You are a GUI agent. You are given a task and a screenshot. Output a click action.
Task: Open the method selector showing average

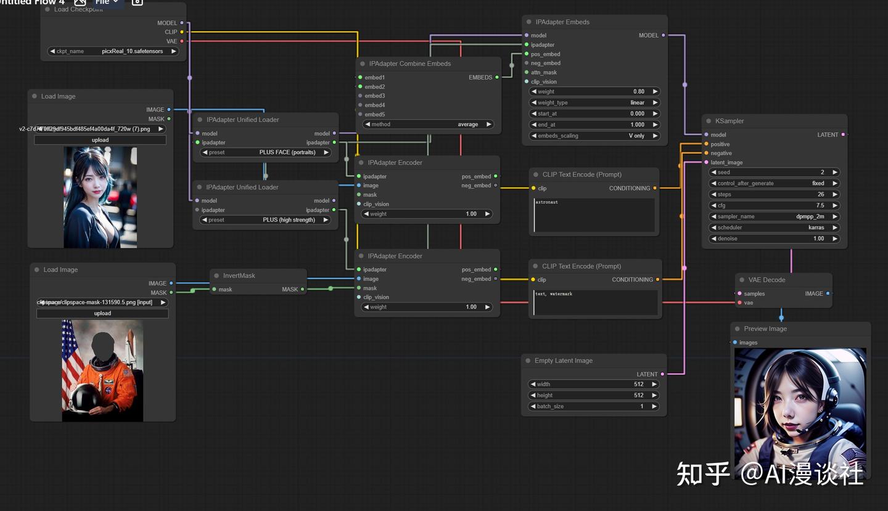(x=427, y=124)
